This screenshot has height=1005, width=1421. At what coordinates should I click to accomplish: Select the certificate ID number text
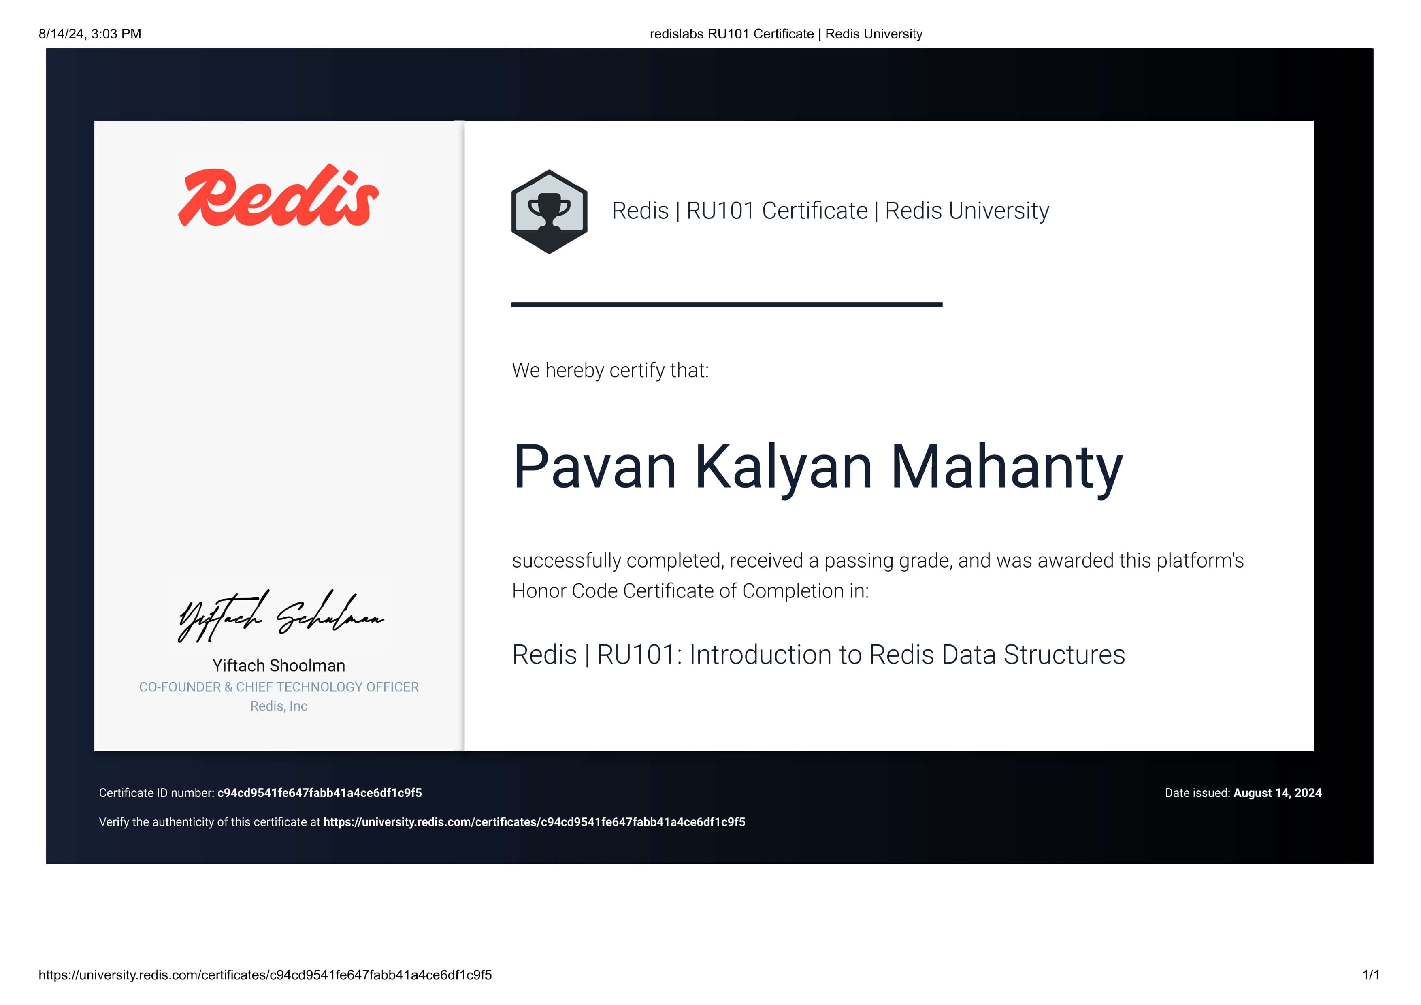click(320, 793)
